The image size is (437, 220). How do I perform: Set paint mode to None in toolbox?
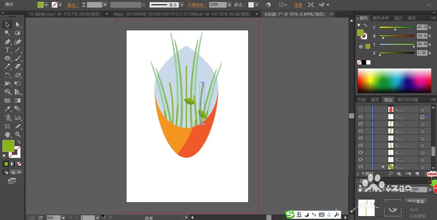pyautogui.click(x=19, y=164)
